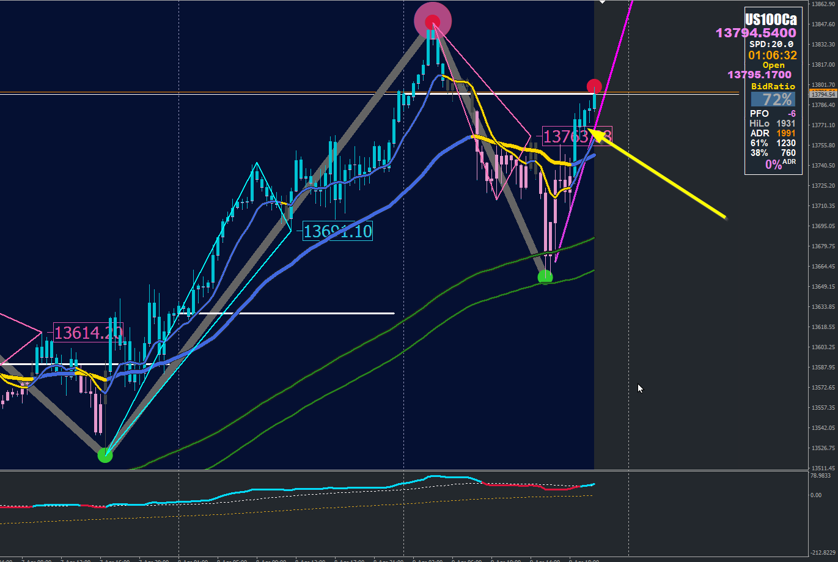Select 13618.55 on the price axis
This screenshot has width=838, height=562.
823,327
